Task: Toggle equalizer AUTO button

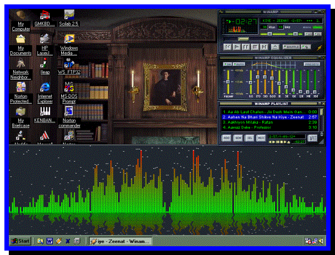Action: (x=239, y=64)
